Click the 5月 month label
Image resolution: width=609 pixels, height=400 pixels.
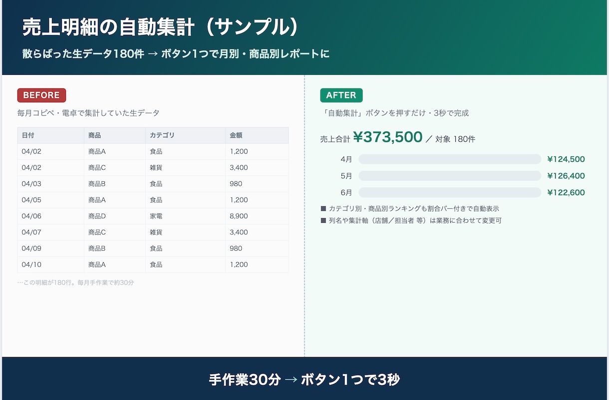coord(346,176)
